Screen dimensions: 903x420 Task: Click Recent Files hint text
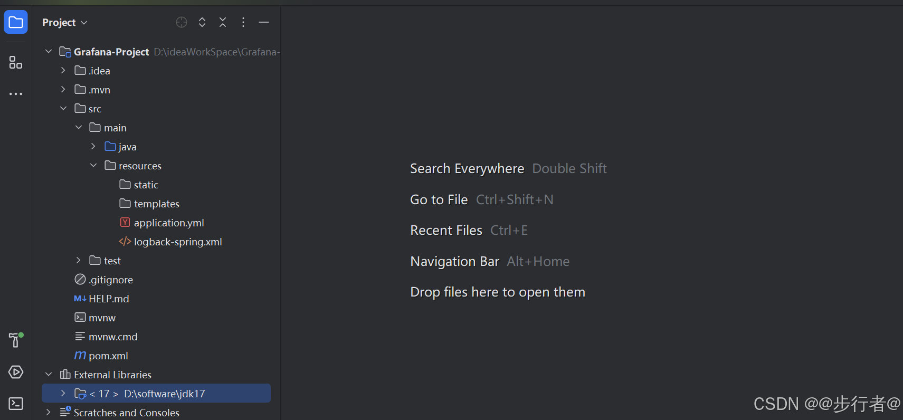point(446,230)
